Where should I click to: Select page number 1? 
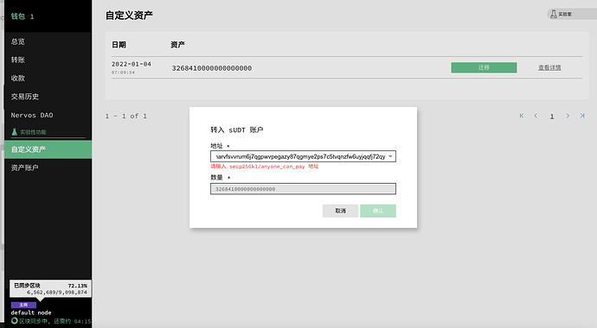click(x=552, y=117)
